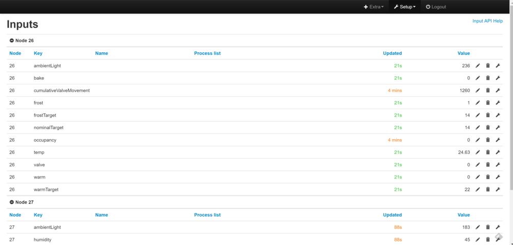Screen dimensions: 513x245
Task: Click the humidity key text
Action: [x=43, y=240]
